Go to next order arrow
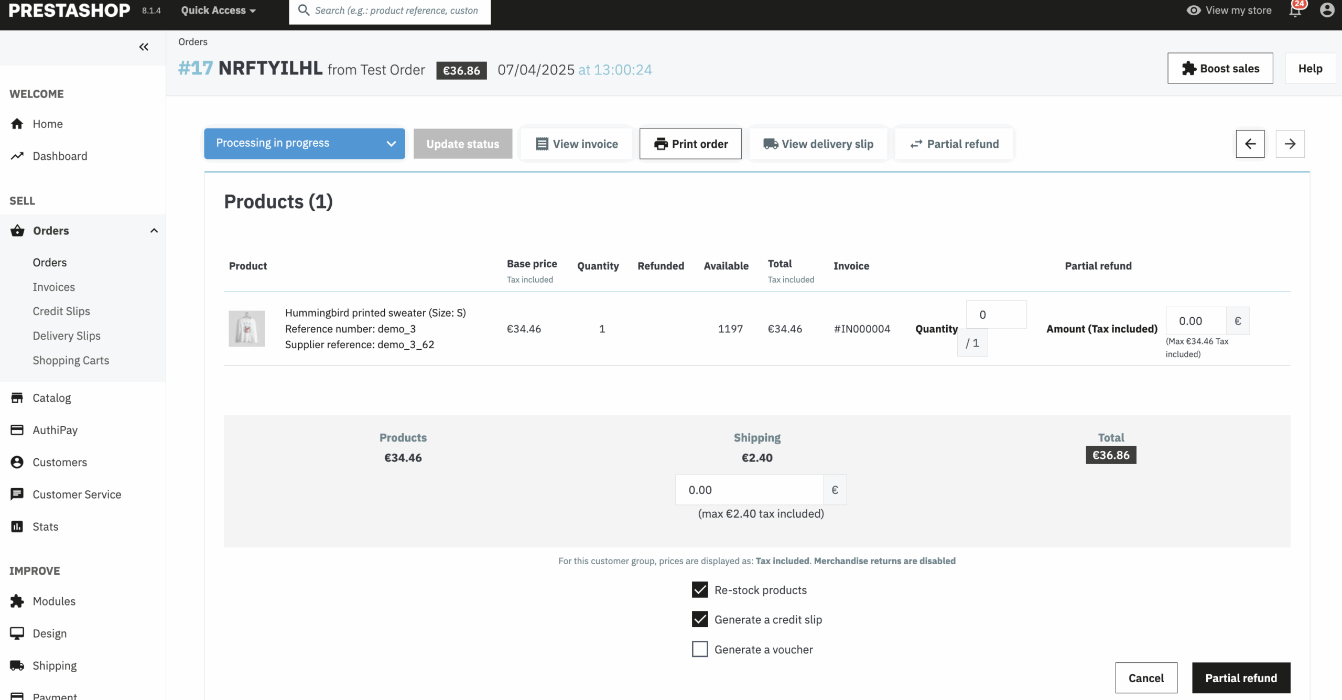 (x=1290, y=144)
